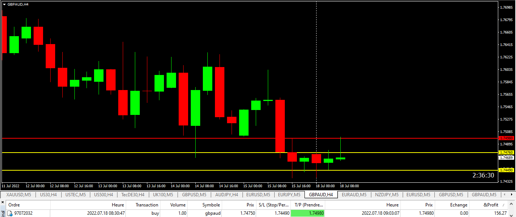Switch to the EURJPY,M5 chart tab
The height and width of the screenshot is (217, 516).
(289, 195)
